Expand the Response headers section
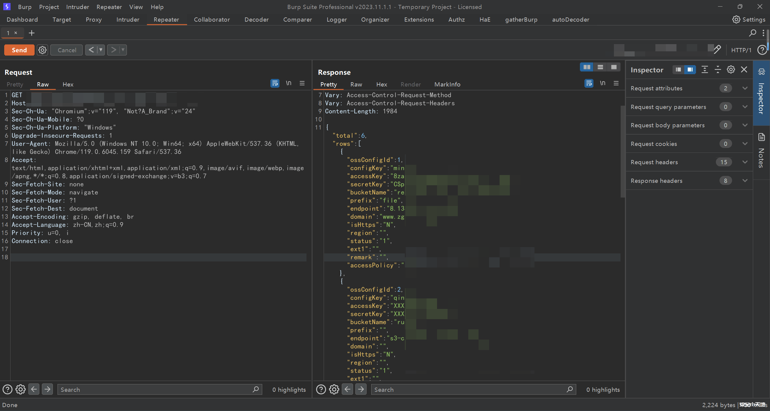Viewport: 770px width, 411px height. point(745,181)
